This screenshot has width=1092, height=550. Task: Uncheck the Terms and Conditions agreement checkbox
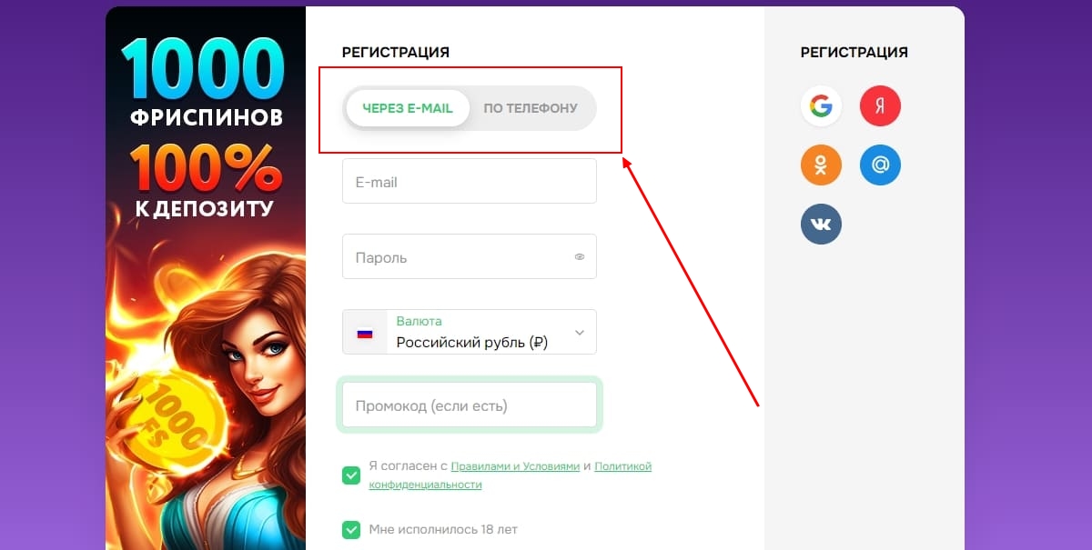pos(351,475)
